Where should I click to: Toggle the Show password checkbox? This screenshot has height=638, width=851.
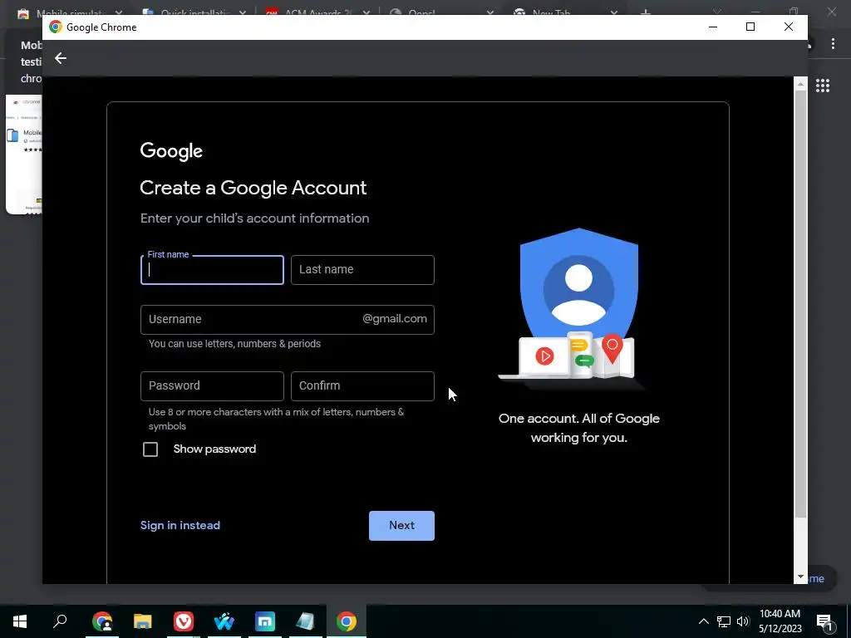(x=150, y=449)
